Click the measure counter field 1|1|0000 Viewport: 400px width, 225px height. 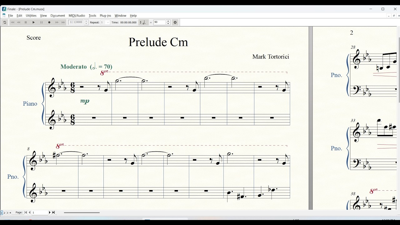[77, 22]
